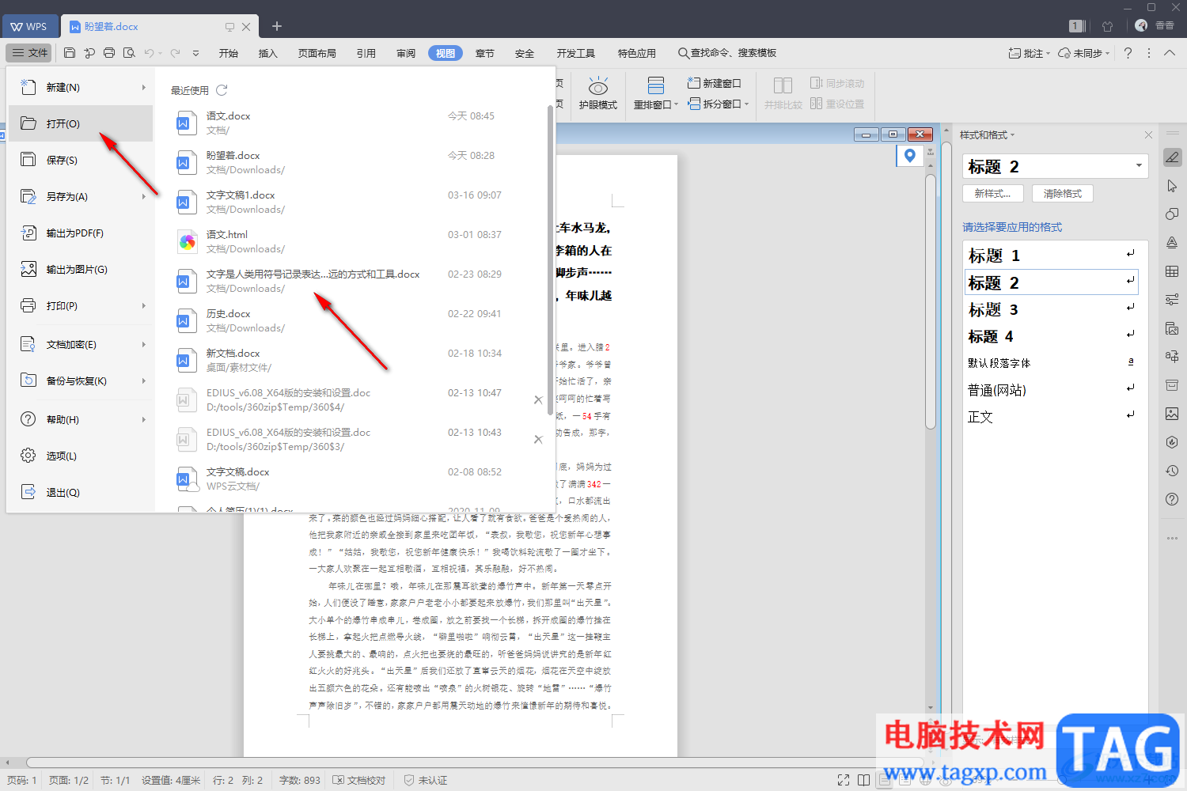Click the WPS home logo tab
This screenshot has width=1187, height=791.
(x=28, y=26)
